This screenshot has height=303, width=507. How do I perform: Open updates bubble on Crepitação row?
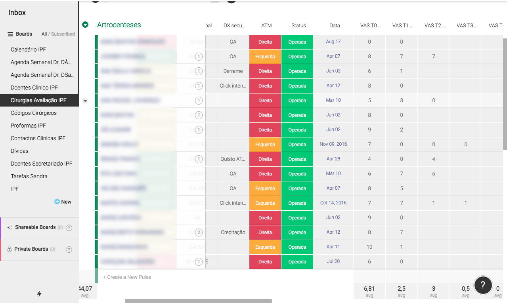[x=199, y=232]
